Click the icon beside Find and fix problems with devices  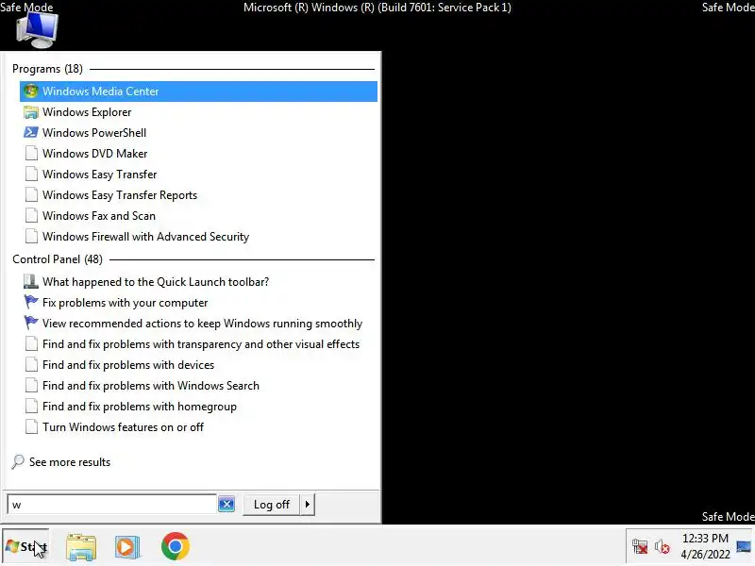[x=31, y=365]
